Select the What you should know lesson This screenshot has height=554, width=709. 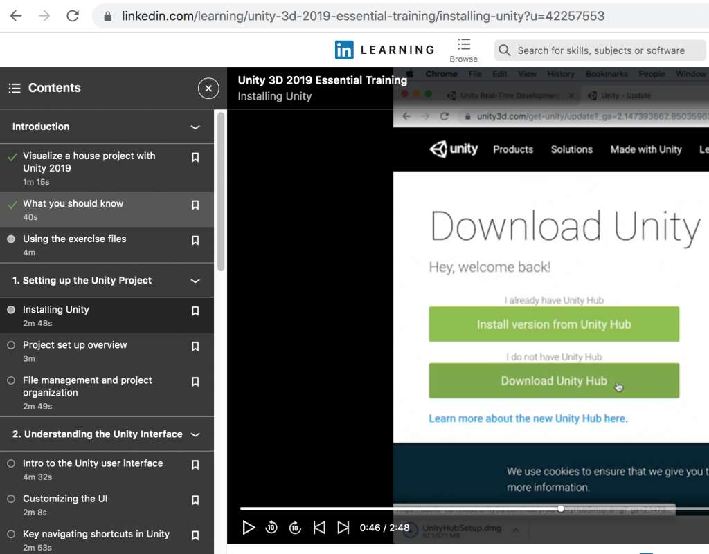(73, 204)
